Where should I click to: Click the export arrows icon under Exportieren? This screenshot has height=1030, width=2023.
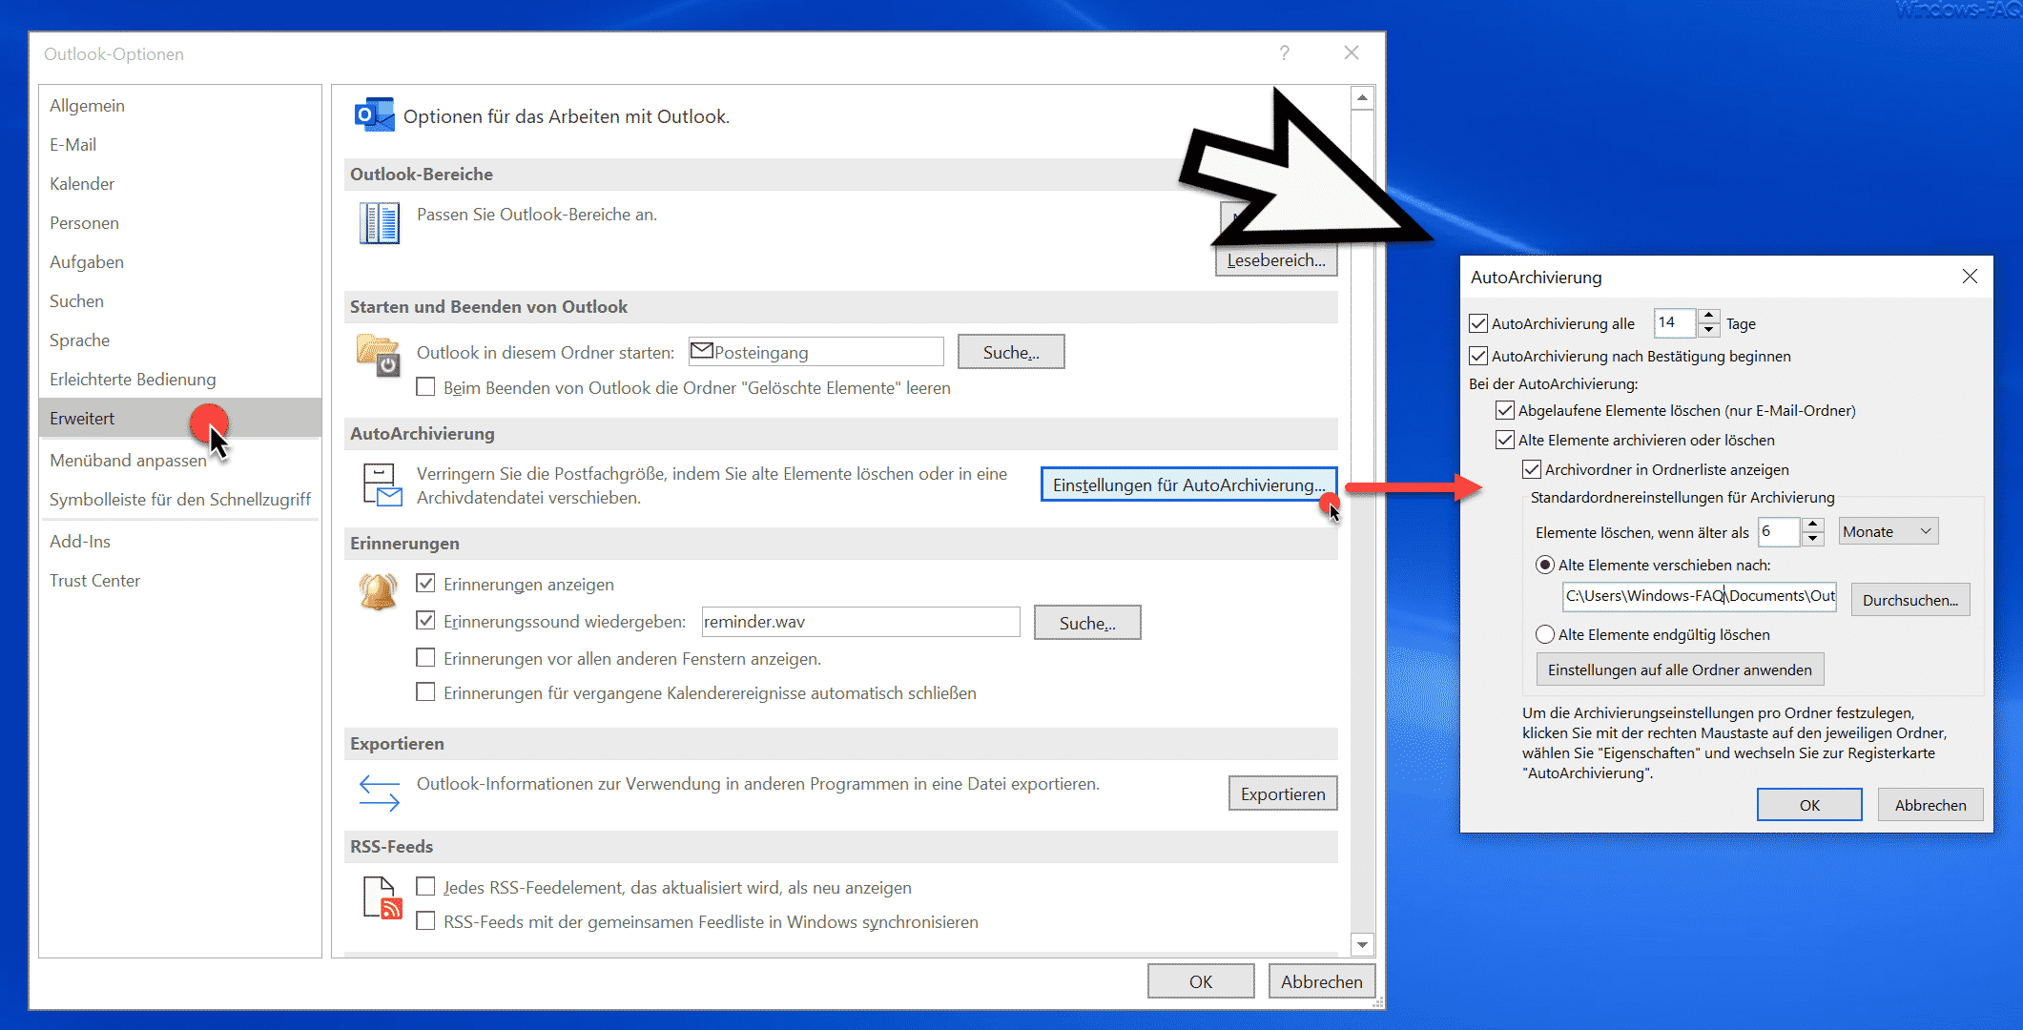point(379,793)
